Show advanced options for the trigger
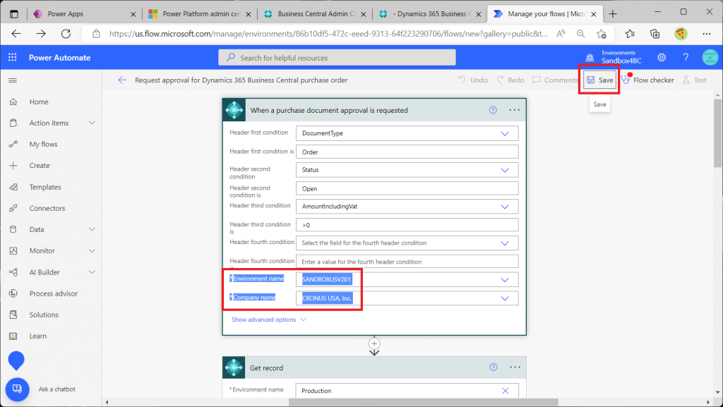This screenshot has height=407, width=723. pyautogui.click(x=269, y=320)
